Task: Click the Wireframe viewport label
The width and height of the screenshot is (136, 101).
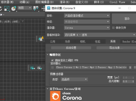Action: pos(16,22)
